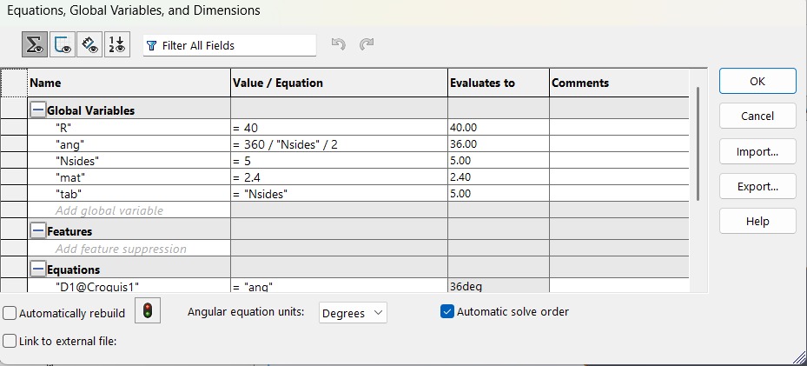807x366 pixels.
Task: Click the Add global variable field
Action: (x=109, y=210)
